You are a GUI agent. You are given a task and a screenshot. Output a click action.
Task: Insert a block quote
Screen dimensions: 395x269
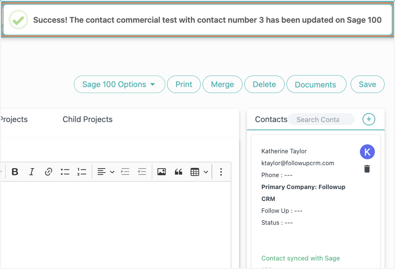pyautogui.click(x=178, y=172)
